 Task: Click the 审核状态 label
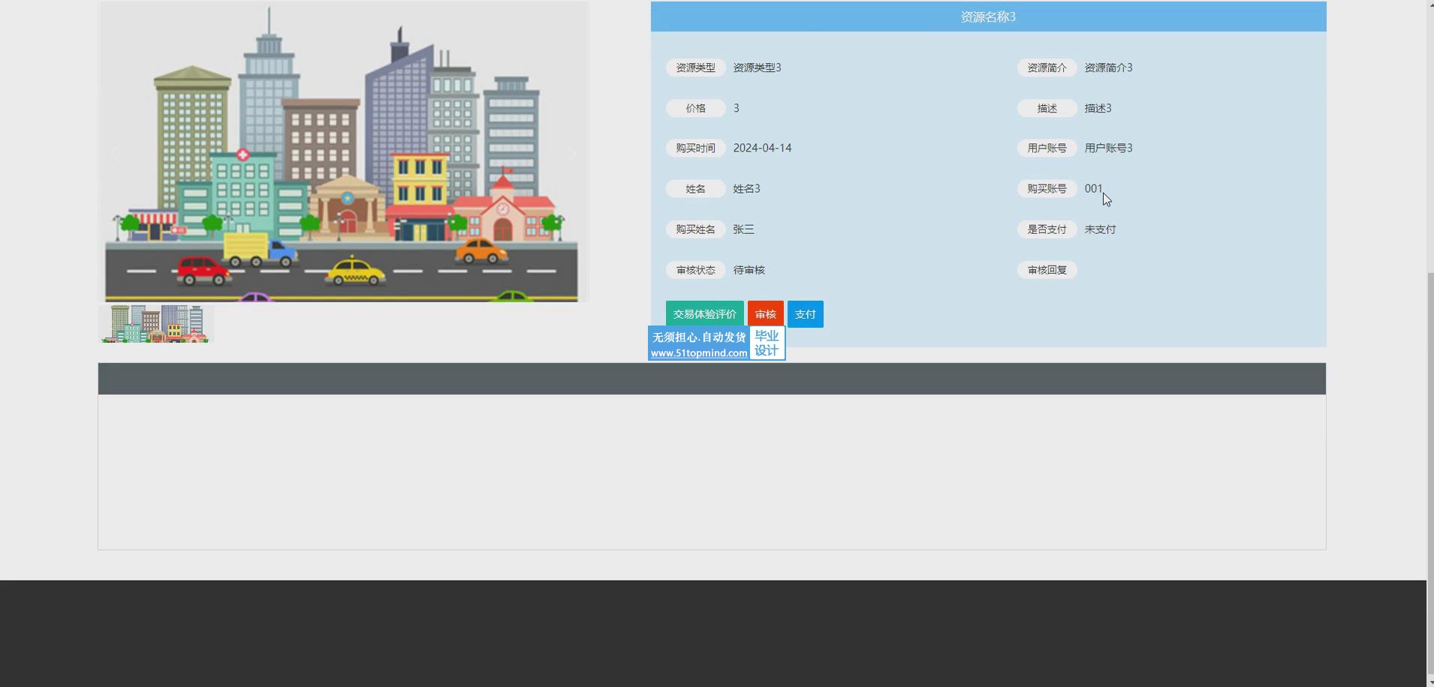click(x=695, y=269)
